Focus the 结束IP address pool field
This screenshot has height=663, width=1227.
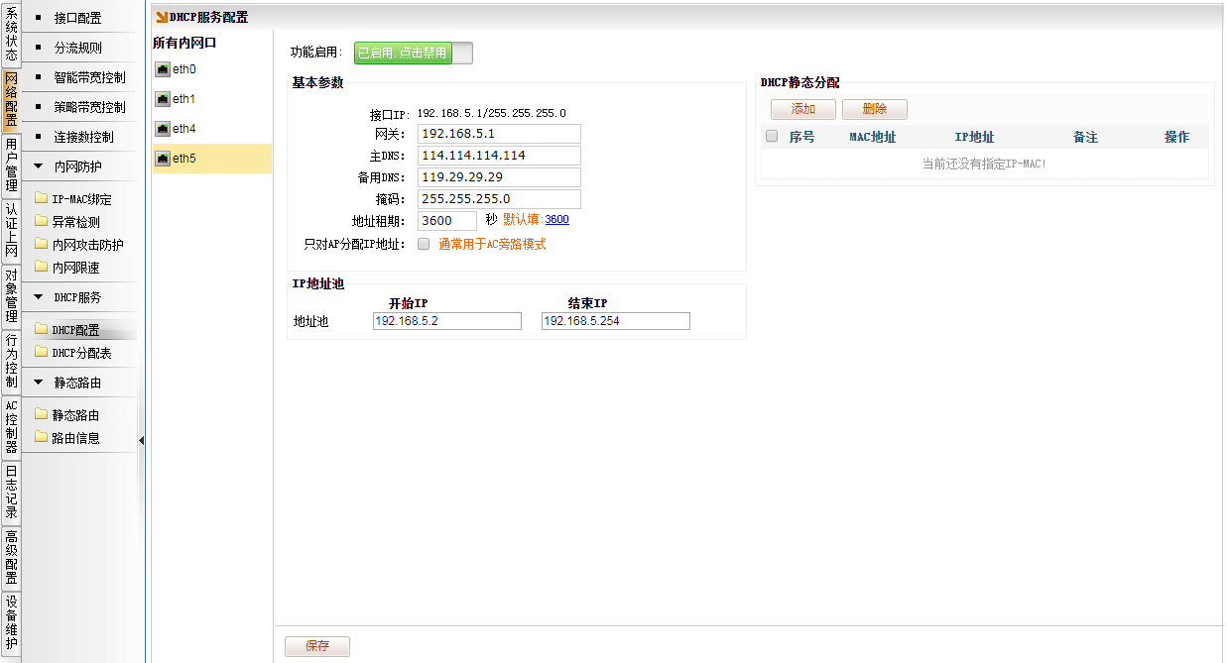click(x=616, y=321)
